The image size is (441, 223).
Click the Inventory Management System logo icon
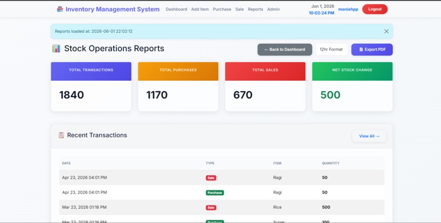(60, 9)
